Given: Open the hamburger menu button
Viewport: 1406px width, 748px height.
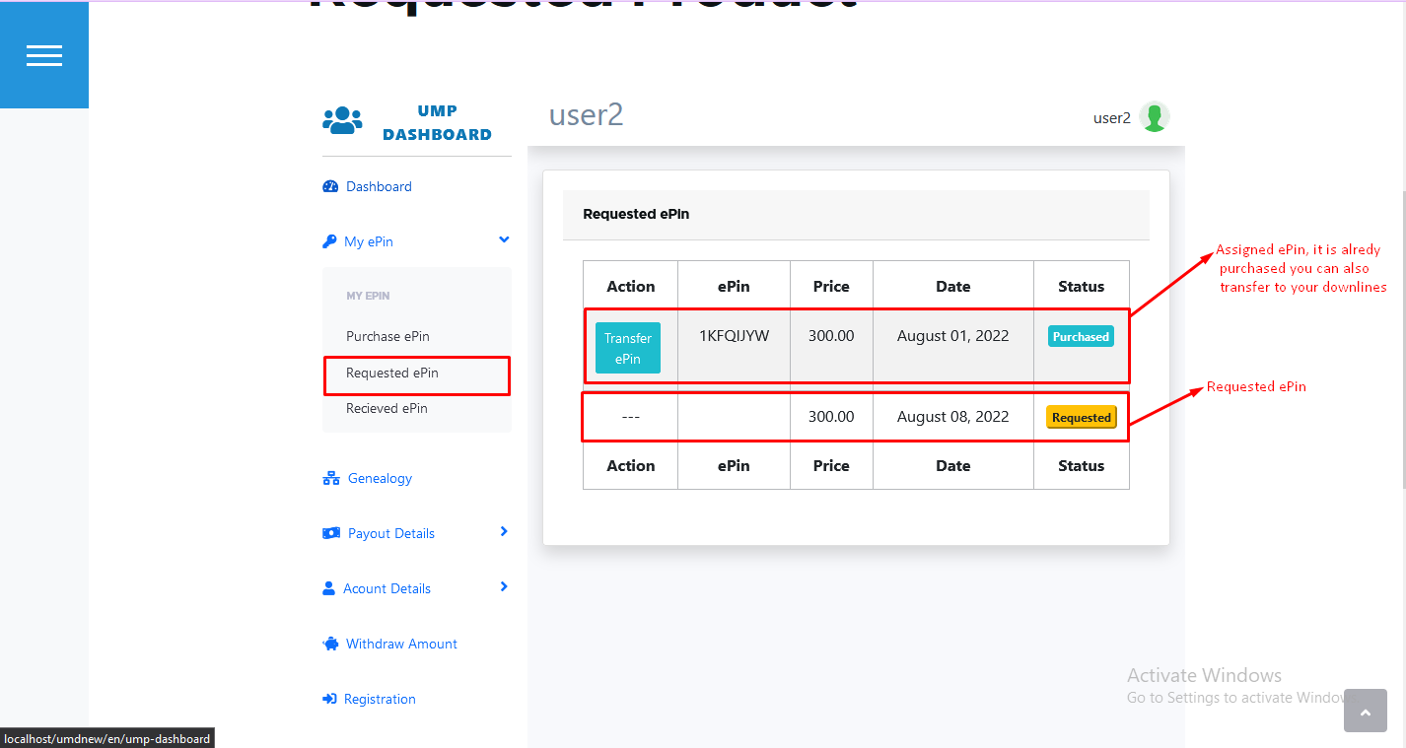Looking at the screenshot, I should click(44, 55).
